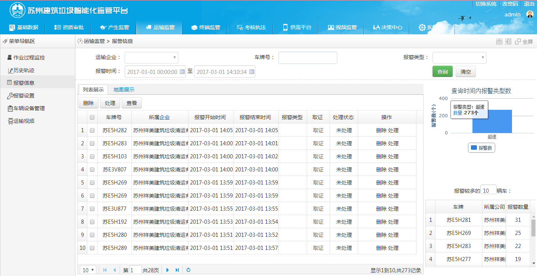Viewport: 537px width, 276px height.
Task: Click 取证 link in row 苏E3V807
Action: pos(318,170)
